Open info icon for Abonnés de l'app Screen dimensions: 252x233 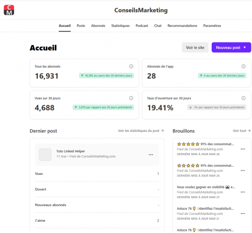coord(243,66)
